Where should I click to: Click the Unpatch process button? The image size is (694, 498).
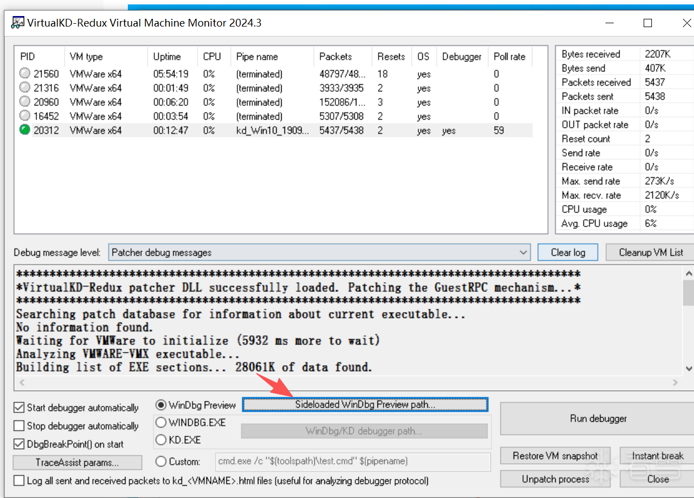click(x=555, y=479)
